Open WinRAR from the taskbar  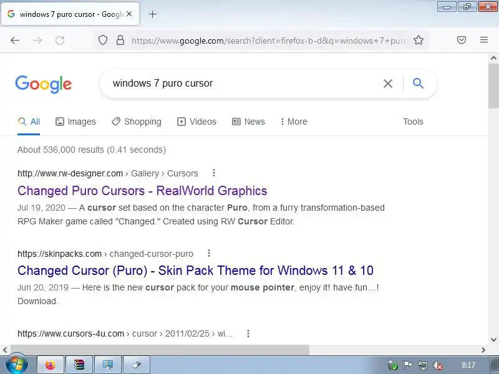[79, 365]
